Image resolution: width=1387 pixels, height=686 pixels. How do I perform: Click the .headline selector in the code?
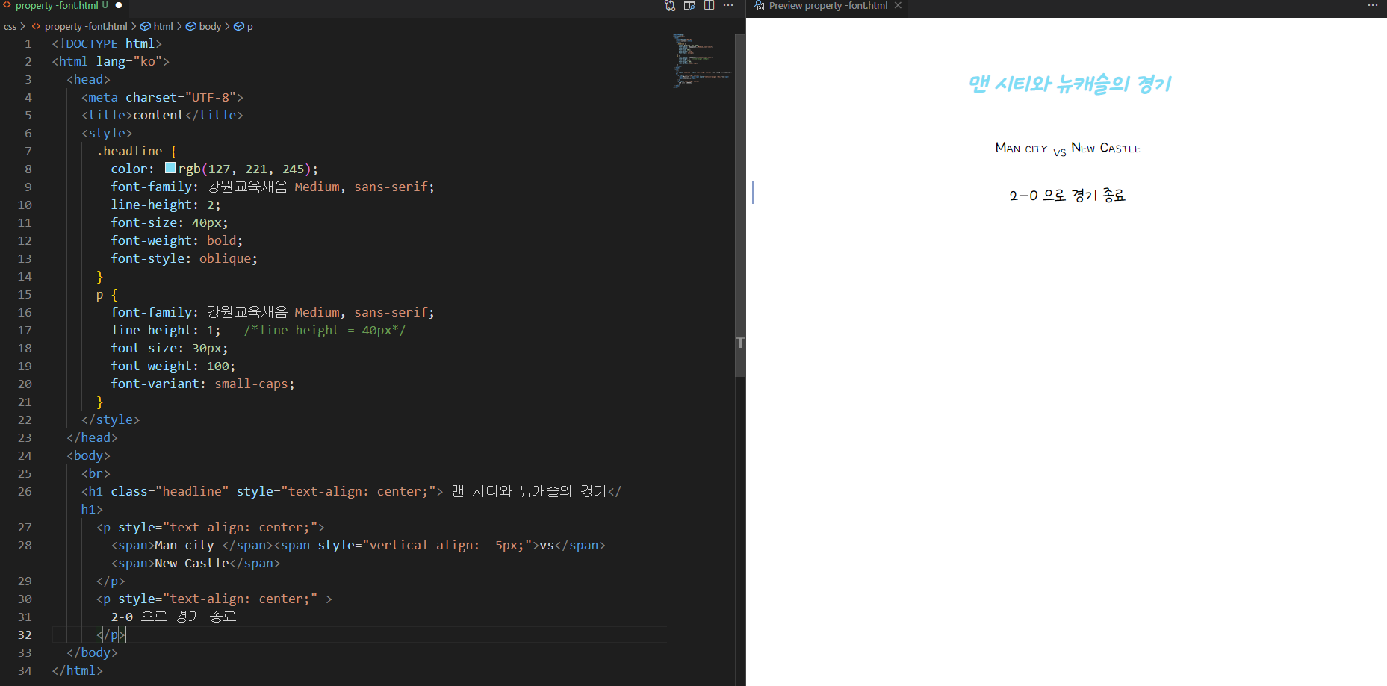(x=129, y=151)
